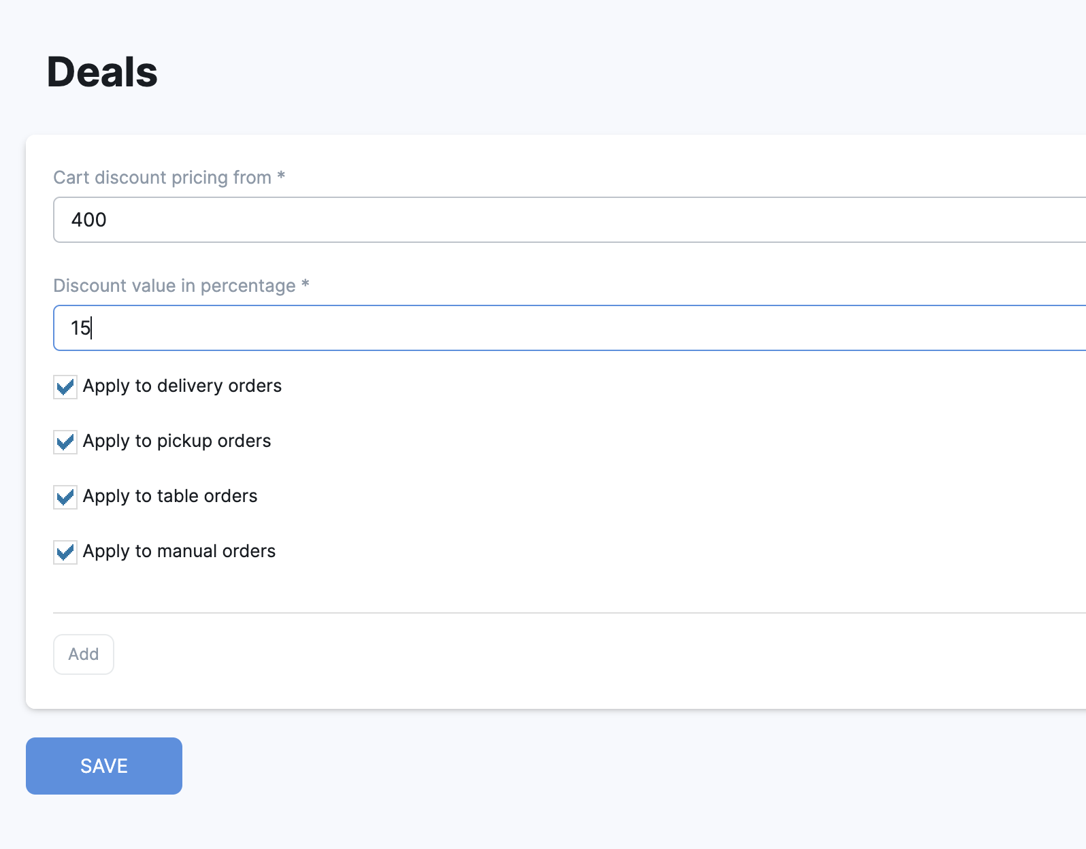Click the 'Discount value in percentage' field label
The height and width of the screenshot is (849, 1086).
click(x=174, y=286)
